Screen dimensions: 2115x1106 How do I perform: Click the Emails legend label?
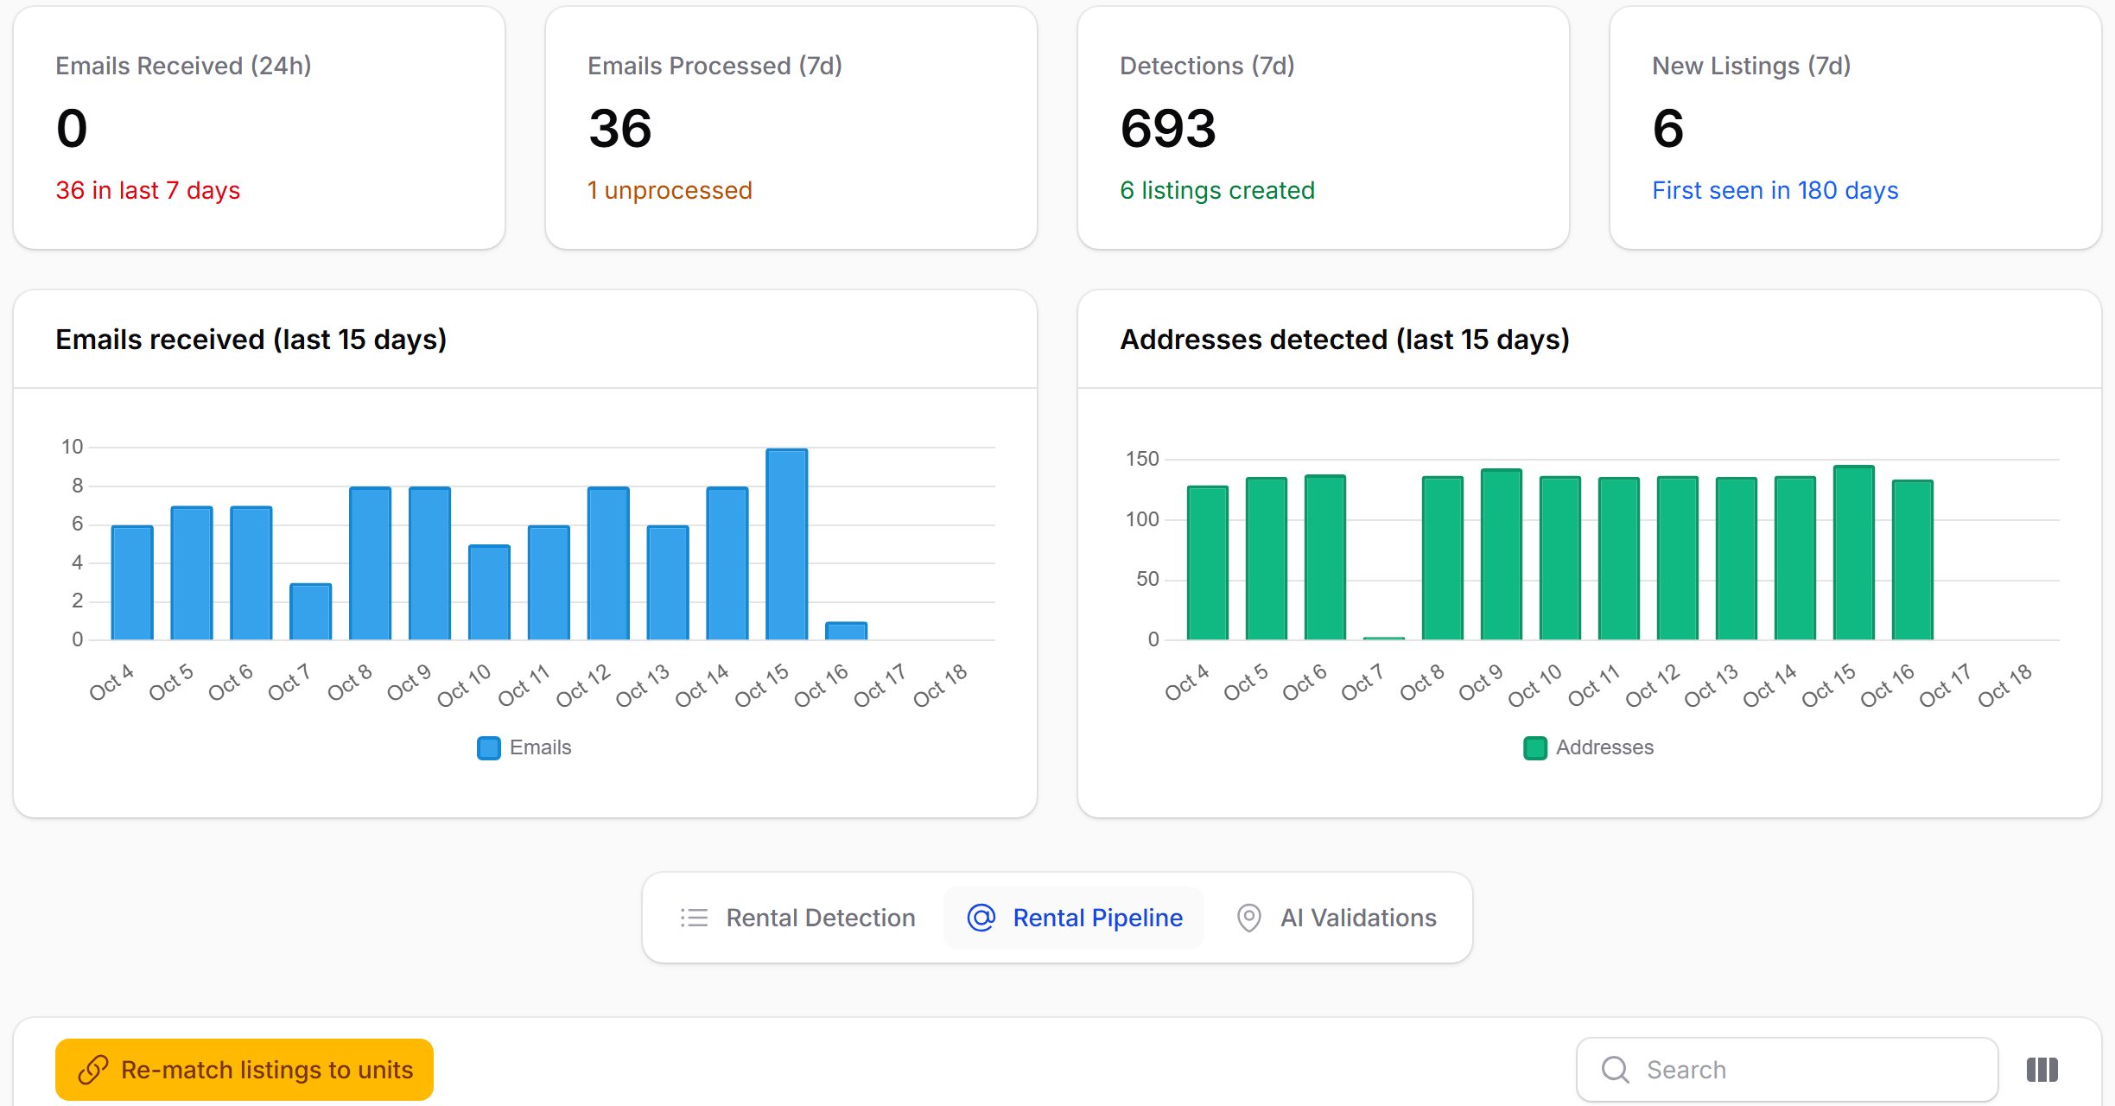pyautogui.click(x=541, y=747)
